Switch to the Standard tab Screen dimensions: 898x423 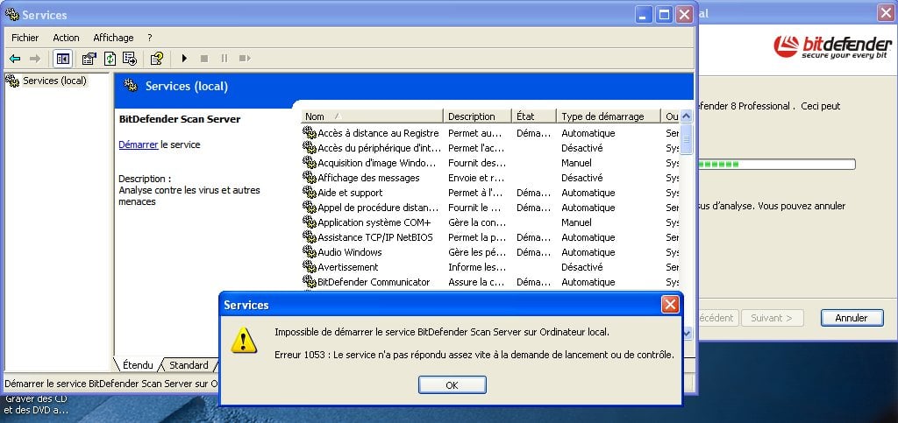pos(189,364)
